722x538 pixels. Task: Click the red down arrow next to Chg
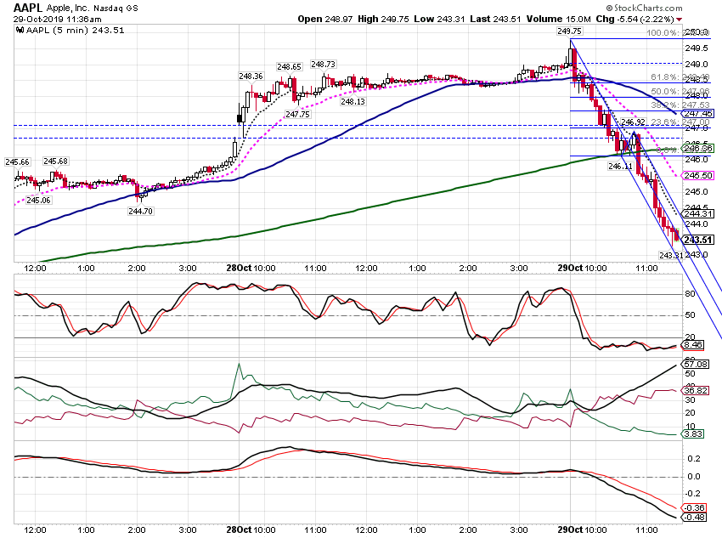coord(680,20)
